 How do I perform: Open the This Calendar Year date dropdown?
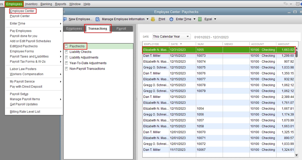tap(171, 37)
